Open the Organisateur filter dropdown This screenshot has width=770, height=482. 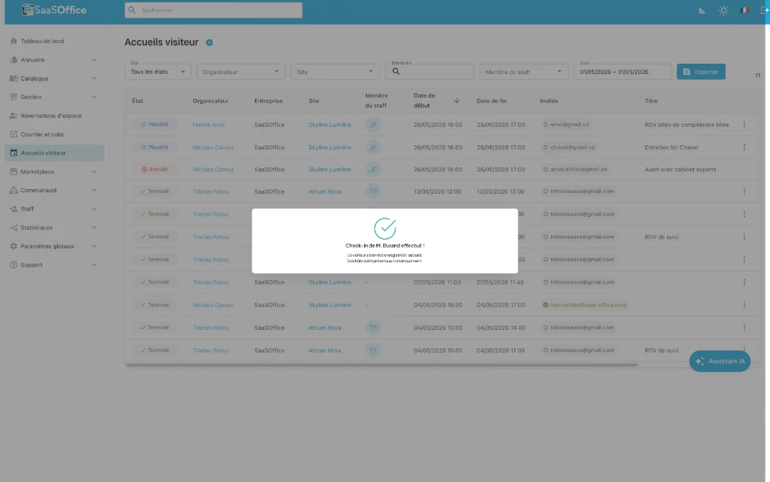(240, 71)
